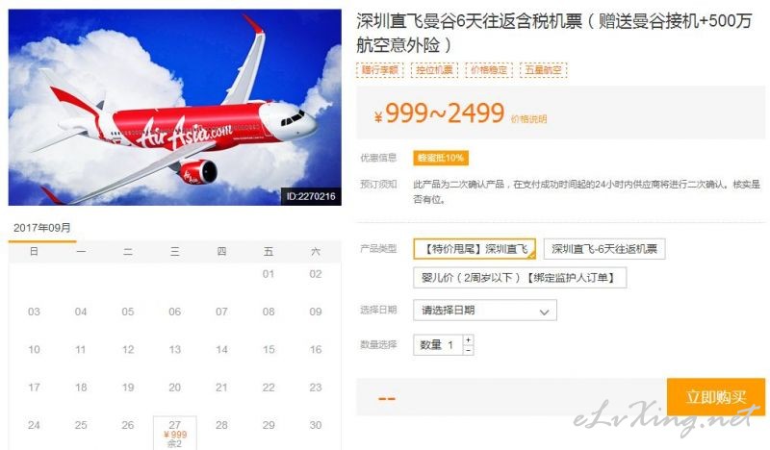Viewport: 770px width, 450px height.
Task: Open the 价格说明 price explanation link
Action: 528,119
